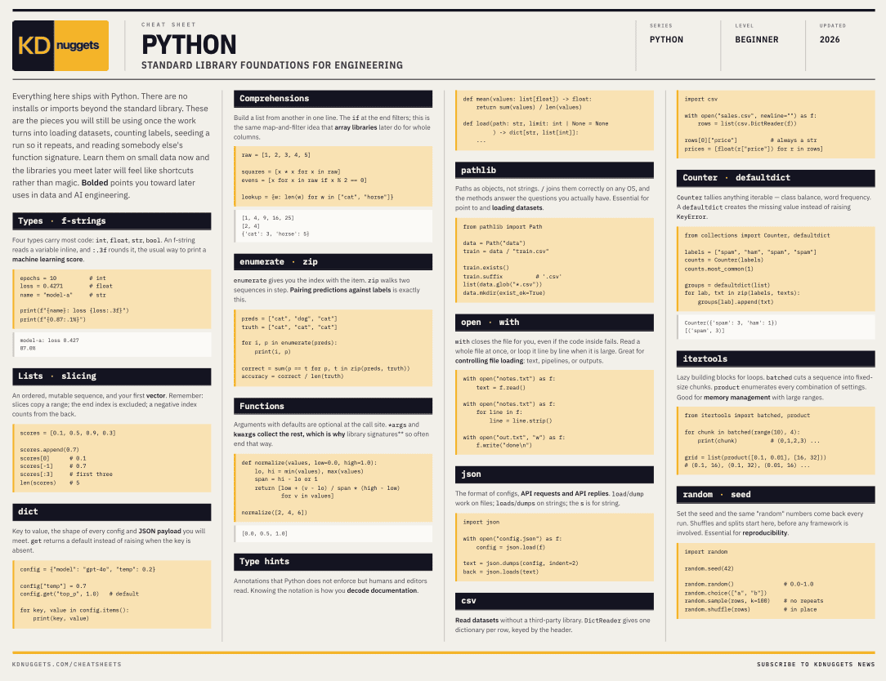Click the 'Comprehensions' section header

coord(333,98)
